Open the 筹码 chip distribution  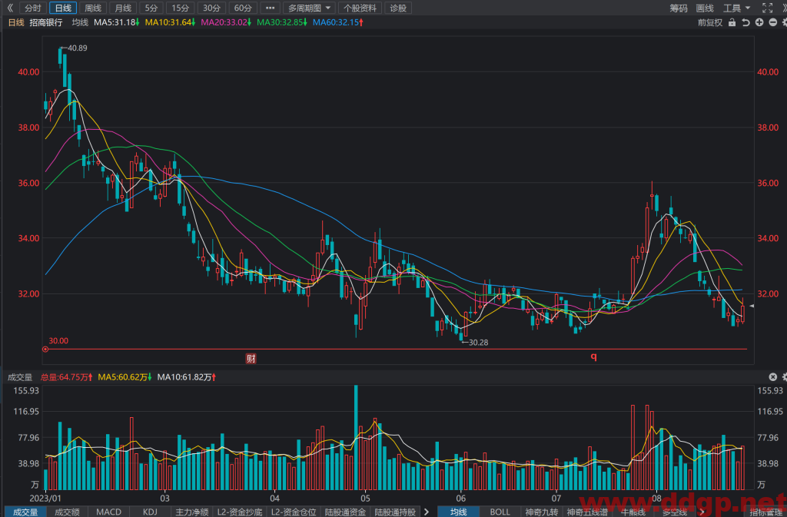pos(679,8)
